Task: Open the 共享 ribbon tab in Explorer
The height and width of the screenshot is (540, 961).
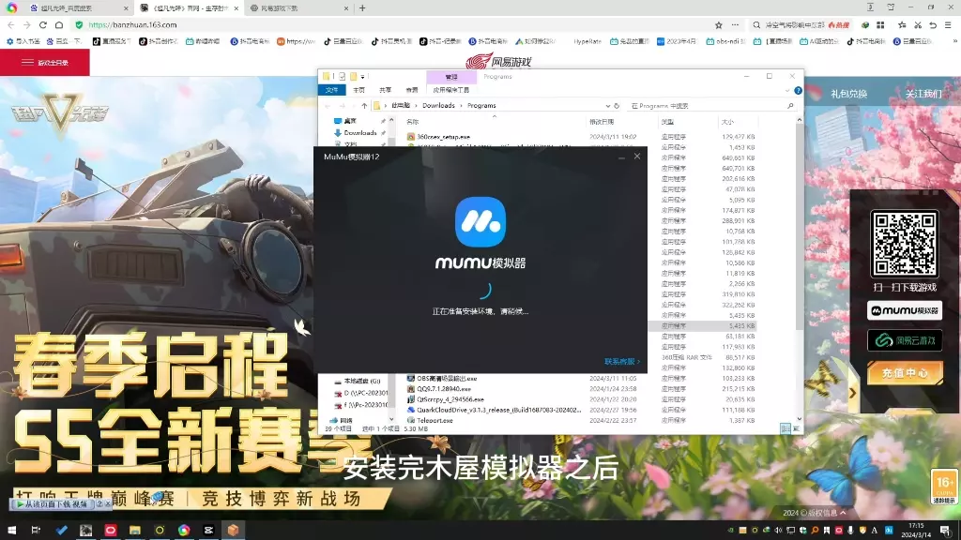Action: 385,90
